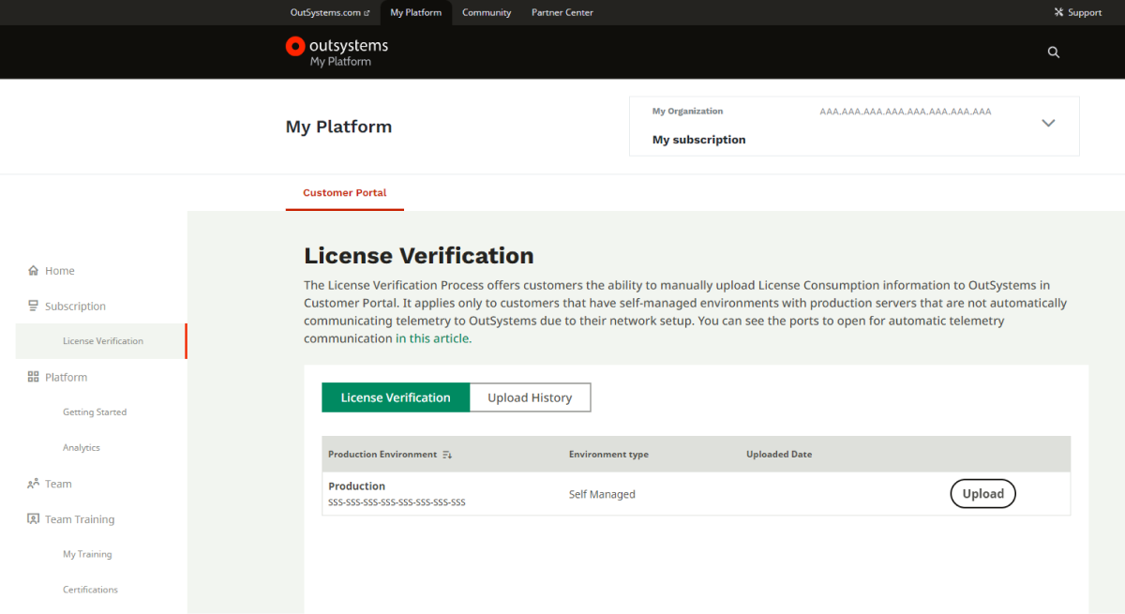
Task: Click the Upload button for Production
Action: [x=982, y=493]
